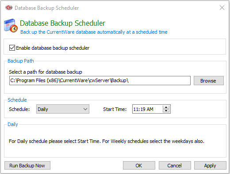The width and height of the screenshot is (230, 174).
Task: Decrease Start Time with down spinner arrow
Action: click(166, 111)
